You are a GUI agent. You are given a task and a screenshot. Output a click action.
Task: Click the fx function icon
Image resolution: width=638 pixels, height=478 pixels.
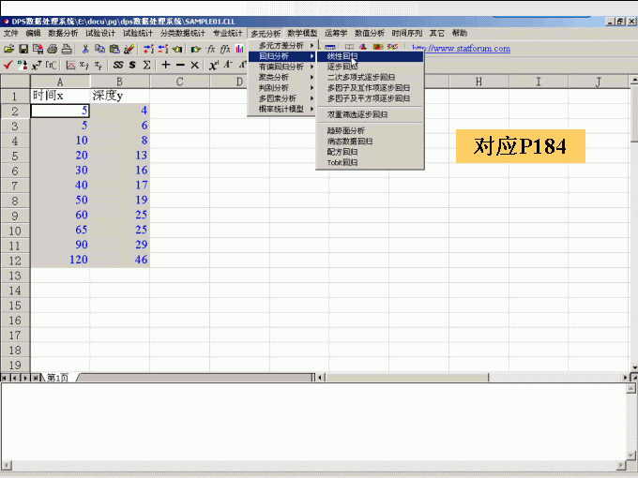[x=211, y=49]
